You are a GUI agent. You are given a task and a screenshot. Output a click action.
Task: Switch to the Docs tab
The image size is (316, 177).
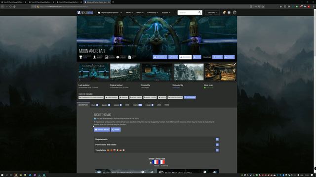(x=127, y=105)
